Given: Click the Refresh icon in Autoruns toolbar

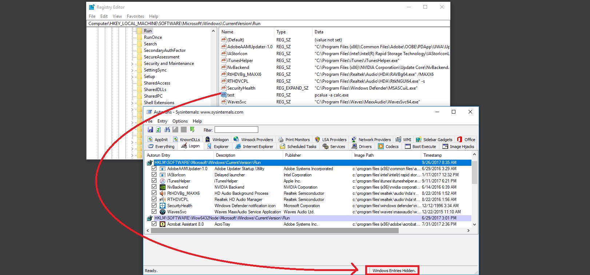Looking at the screenshot, I should click(159, 130).
